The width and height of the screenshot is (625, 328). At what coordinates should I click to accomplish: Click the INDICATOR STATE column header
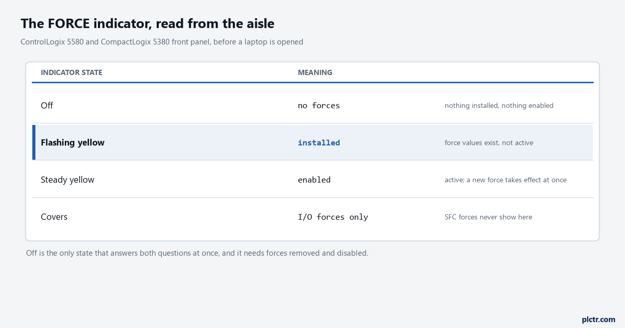tap(71, 72)
